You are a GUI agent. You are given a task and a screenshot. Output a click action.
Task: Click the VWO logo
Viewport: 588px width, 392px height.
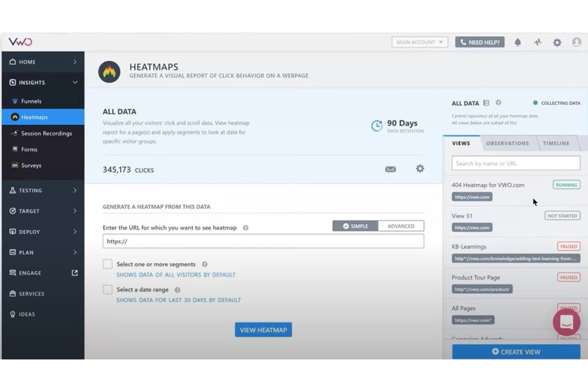[20, 42]
